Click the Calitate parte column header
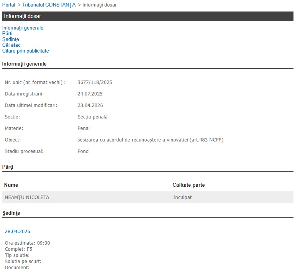Screen dimensions: 300x273 point(189,185)
